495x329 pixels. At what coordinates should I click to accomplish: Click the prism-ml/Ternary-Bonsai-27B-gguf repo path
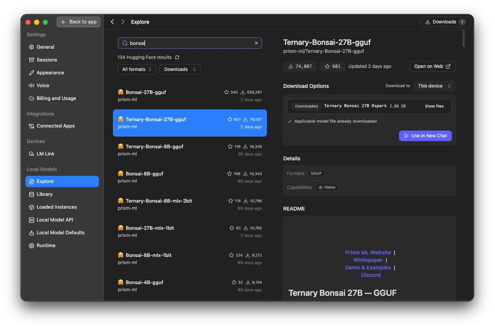(324, 51)
